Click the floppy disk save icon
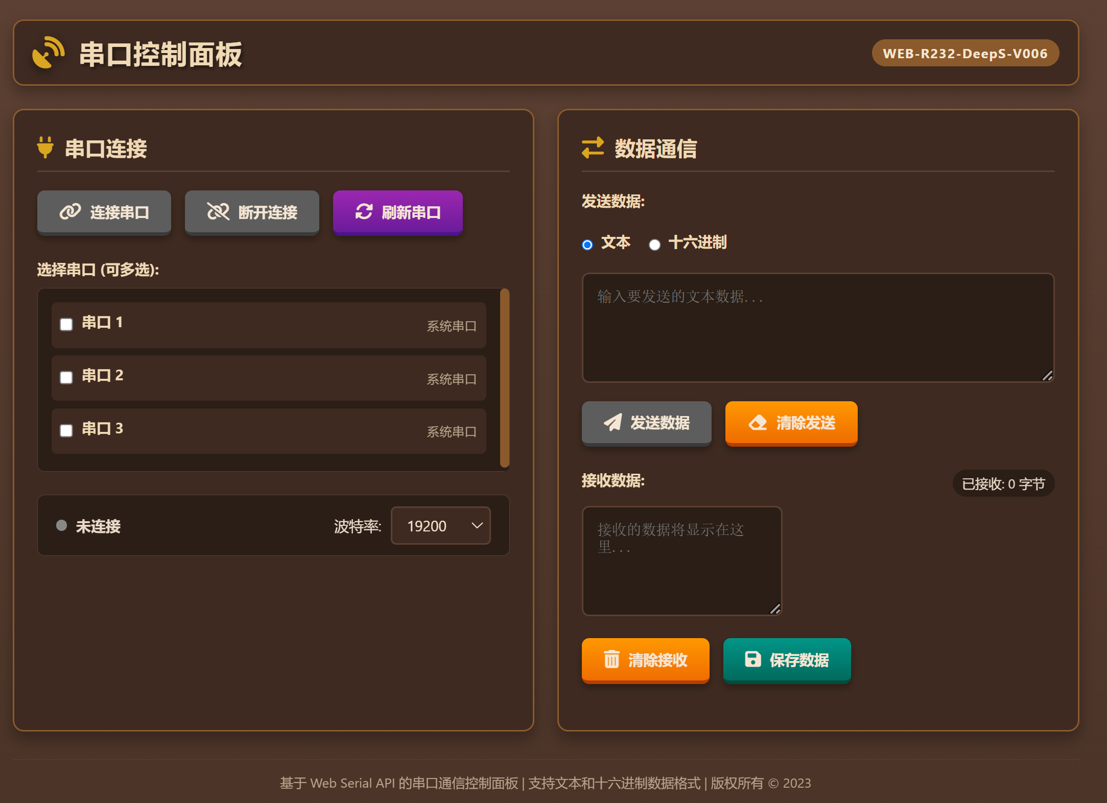Viewport: 1107px width, 803px height. (752, 659)
